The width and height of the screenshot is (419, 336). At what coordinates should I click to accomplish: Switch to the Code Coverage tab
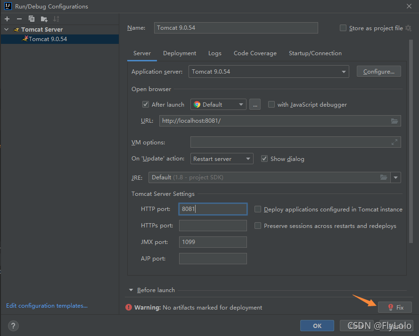255,53
